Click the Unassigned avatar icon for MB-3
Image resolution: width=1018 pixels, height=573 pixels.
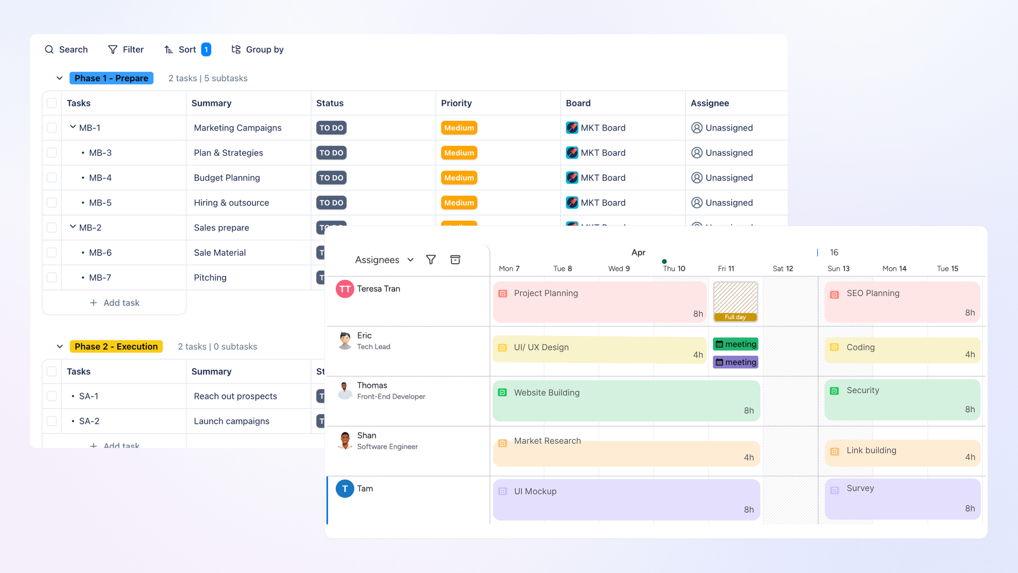(x=696, y=153)
